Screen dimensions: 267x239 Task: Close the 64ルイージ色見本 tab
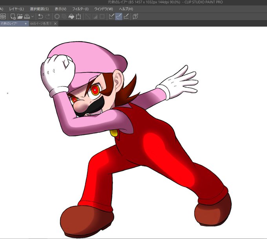pos(55,24)
